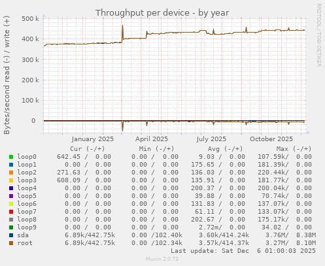This screenshot has width=325, height=266.
Task: Select the loop6 legend label
Action: 27,204
